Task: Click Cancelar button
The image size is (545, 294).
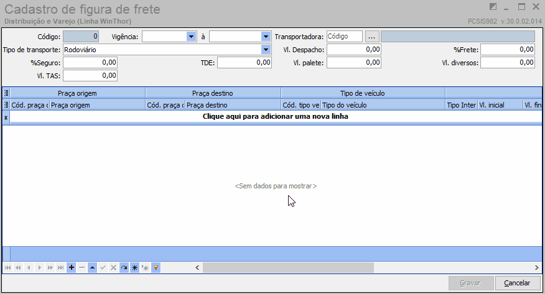Action: pos(518,283)
